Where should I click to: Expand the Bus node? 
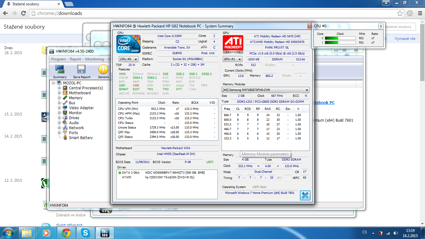pyautogui.click(x=59, y=103)
